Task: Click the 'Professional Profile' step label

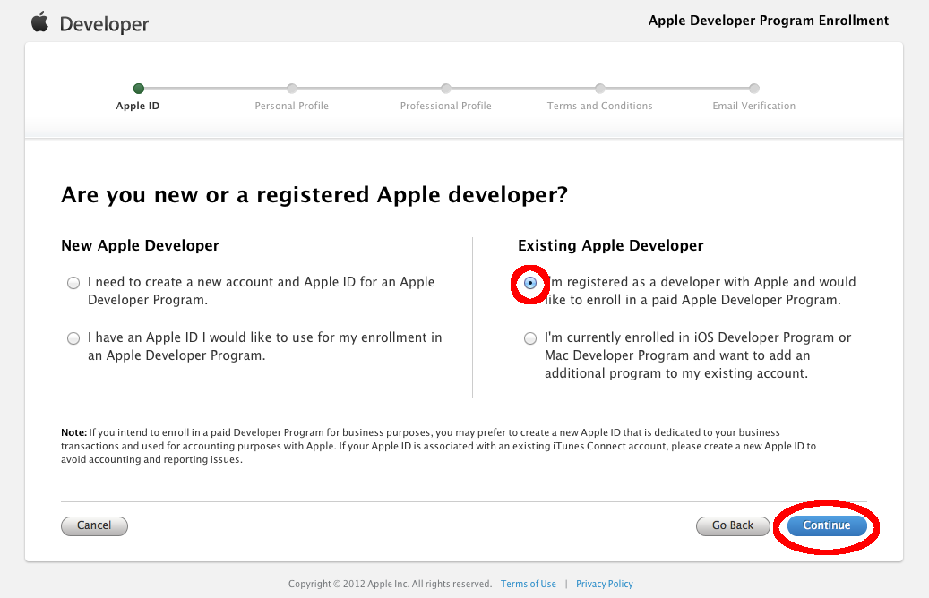Action: (x=445, y=106)
